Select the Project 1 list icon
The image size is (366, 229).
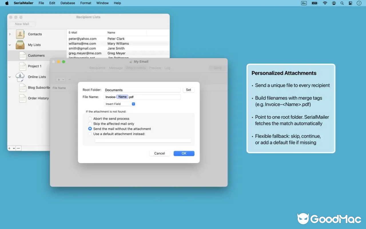[x=23, y=66]
